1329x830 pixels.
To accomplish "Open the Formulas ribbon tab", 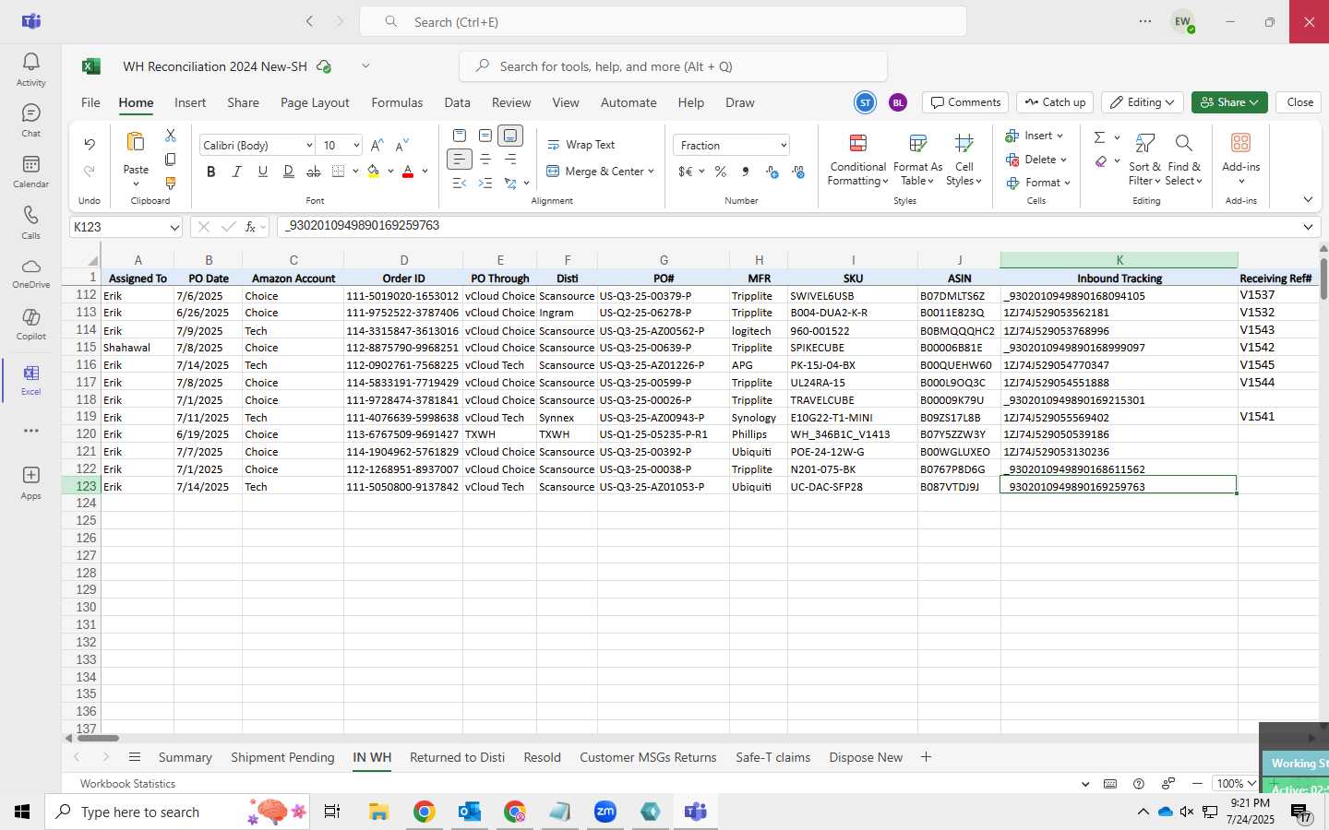I will [x=397, y=102].
